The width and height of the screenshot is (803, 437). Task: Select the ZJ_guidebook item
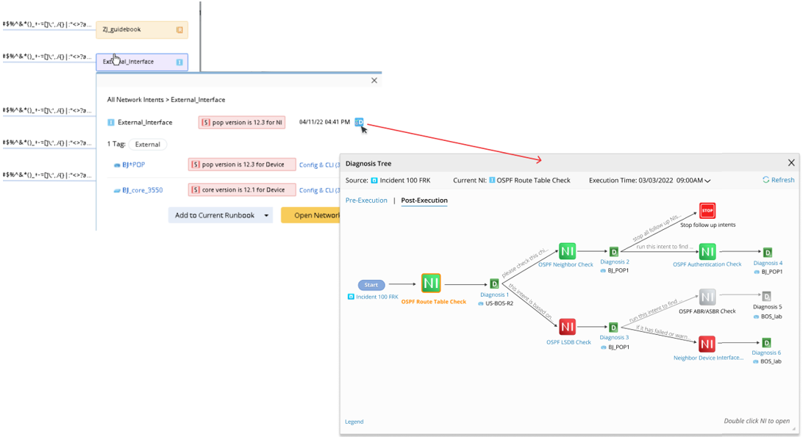141,29
